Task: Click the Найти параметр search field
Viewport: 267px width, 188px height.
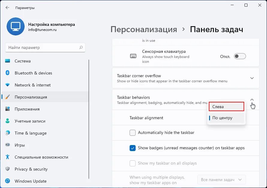Action: click(x=42, y=47)
